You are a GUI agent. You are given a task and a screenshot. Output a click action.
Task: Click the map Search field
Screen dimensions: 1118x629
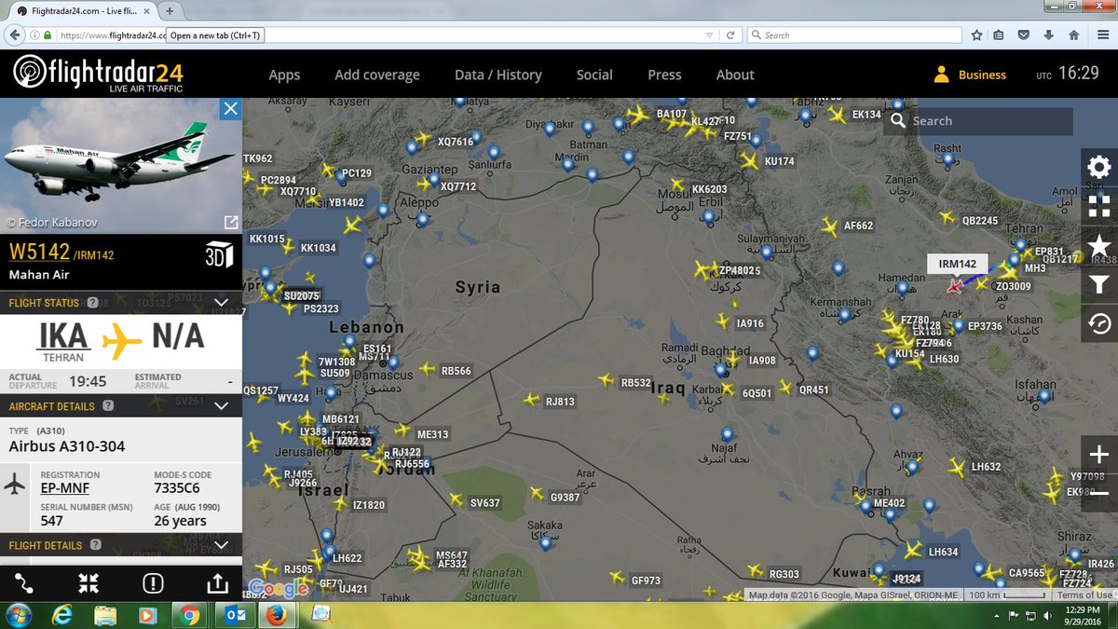click(978, 121)
